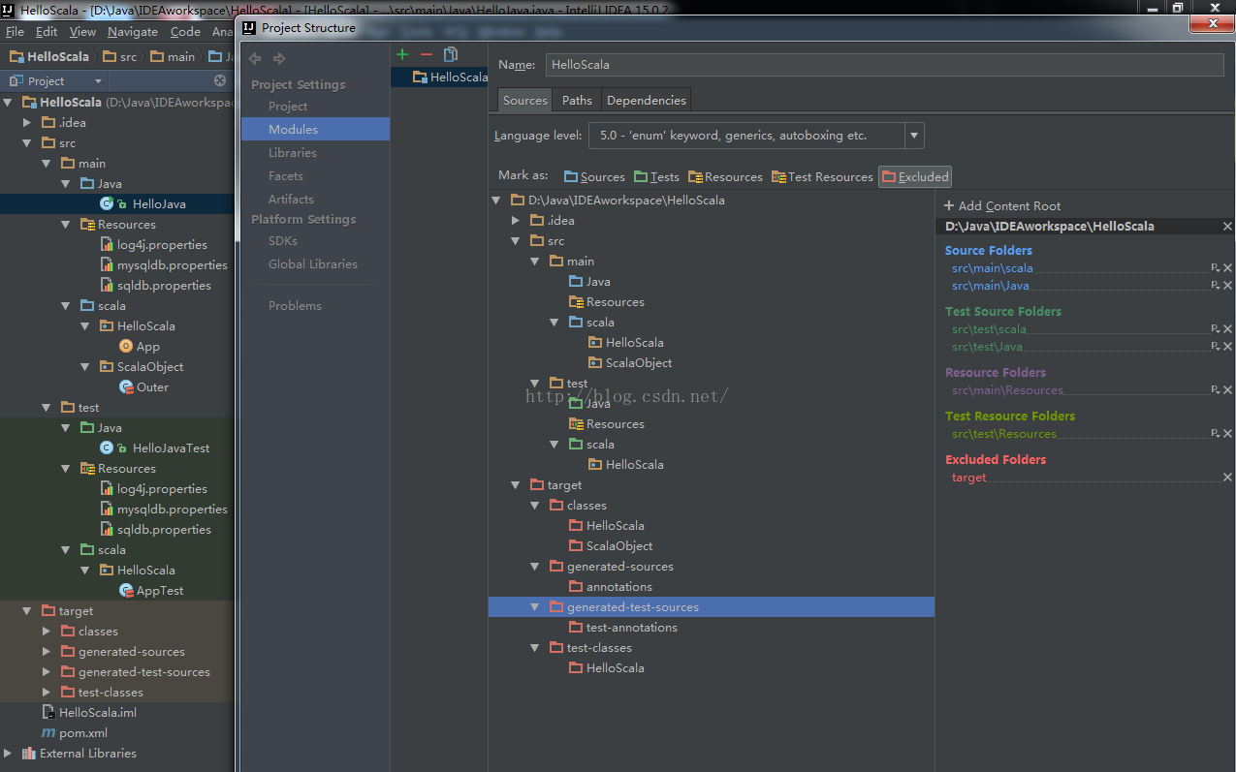Collapse the target folder in Project Structure tree

(516, 484)
